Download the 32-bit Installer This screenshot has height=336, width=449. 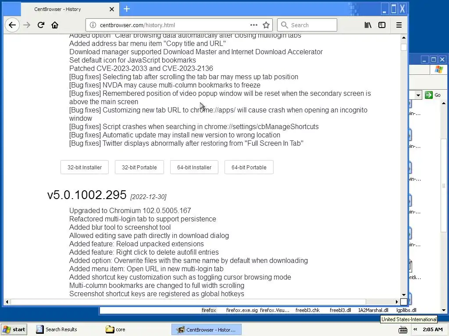click(85, 167)
